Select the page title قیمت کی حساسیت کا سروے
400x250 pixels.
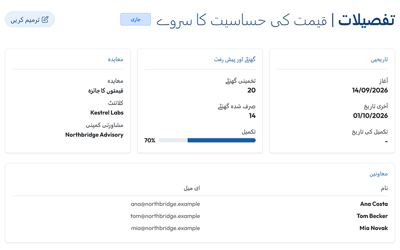pyautogui.click(x=241, y=20)
